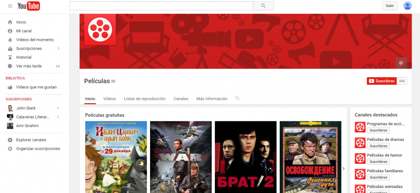The width and height of the screenshot is (420, 193).
Task: Click the Organizar suscripciones label
Action: pyautogui.click(x=38, y=149)
